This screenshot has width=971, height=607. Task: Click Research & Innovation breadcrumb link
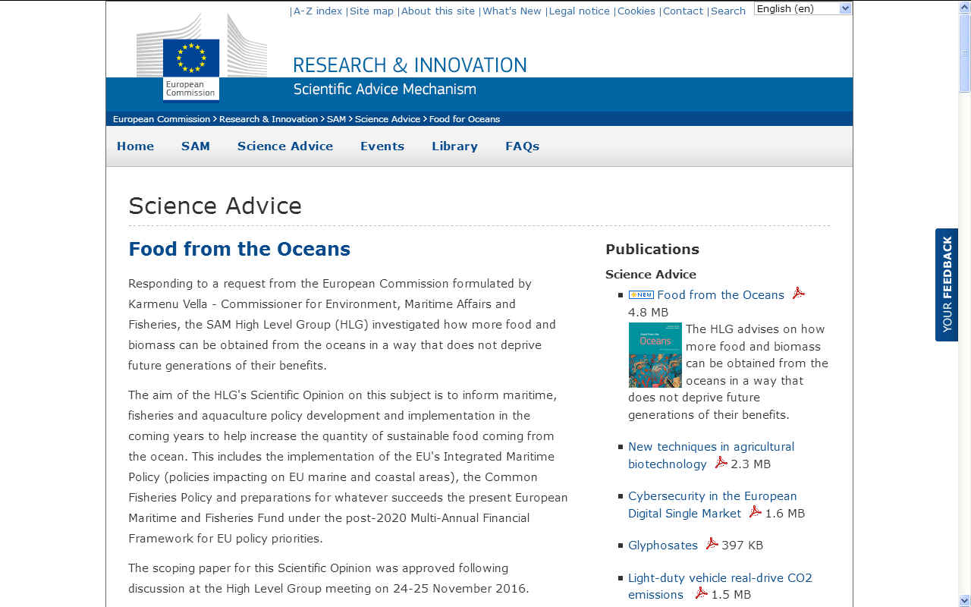point(269,119)
